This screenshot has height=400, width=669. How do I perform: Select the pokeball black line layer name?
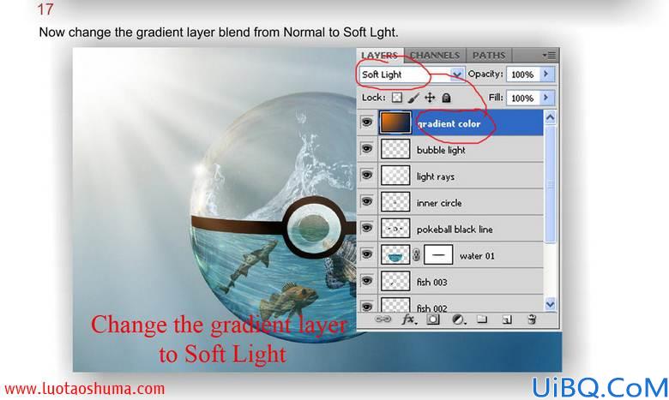pyautogui.click(x=455, y=230)
